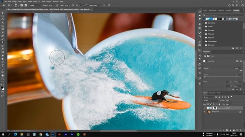
Task: Click the fx layer style icon
Action: click(x=224, y=130)
